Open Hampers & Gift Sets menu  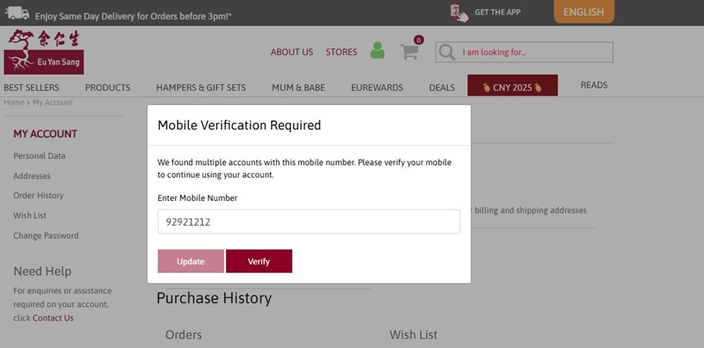click(x=200, y=87)
